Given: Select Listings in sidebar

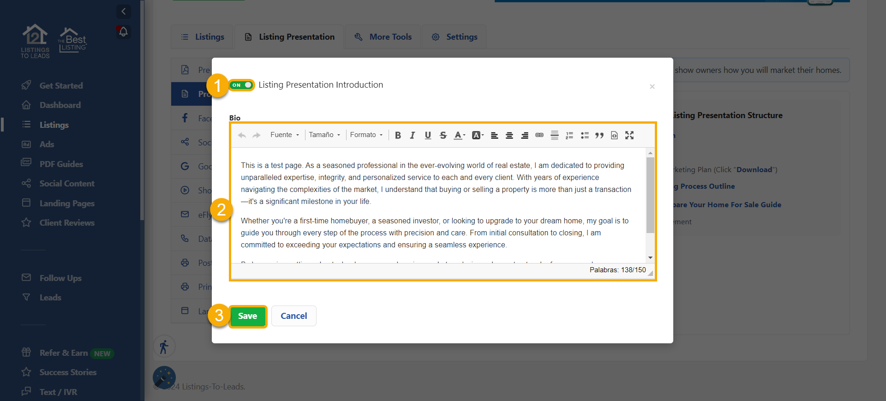Looking at the screenshot, I should coord(45,125).
